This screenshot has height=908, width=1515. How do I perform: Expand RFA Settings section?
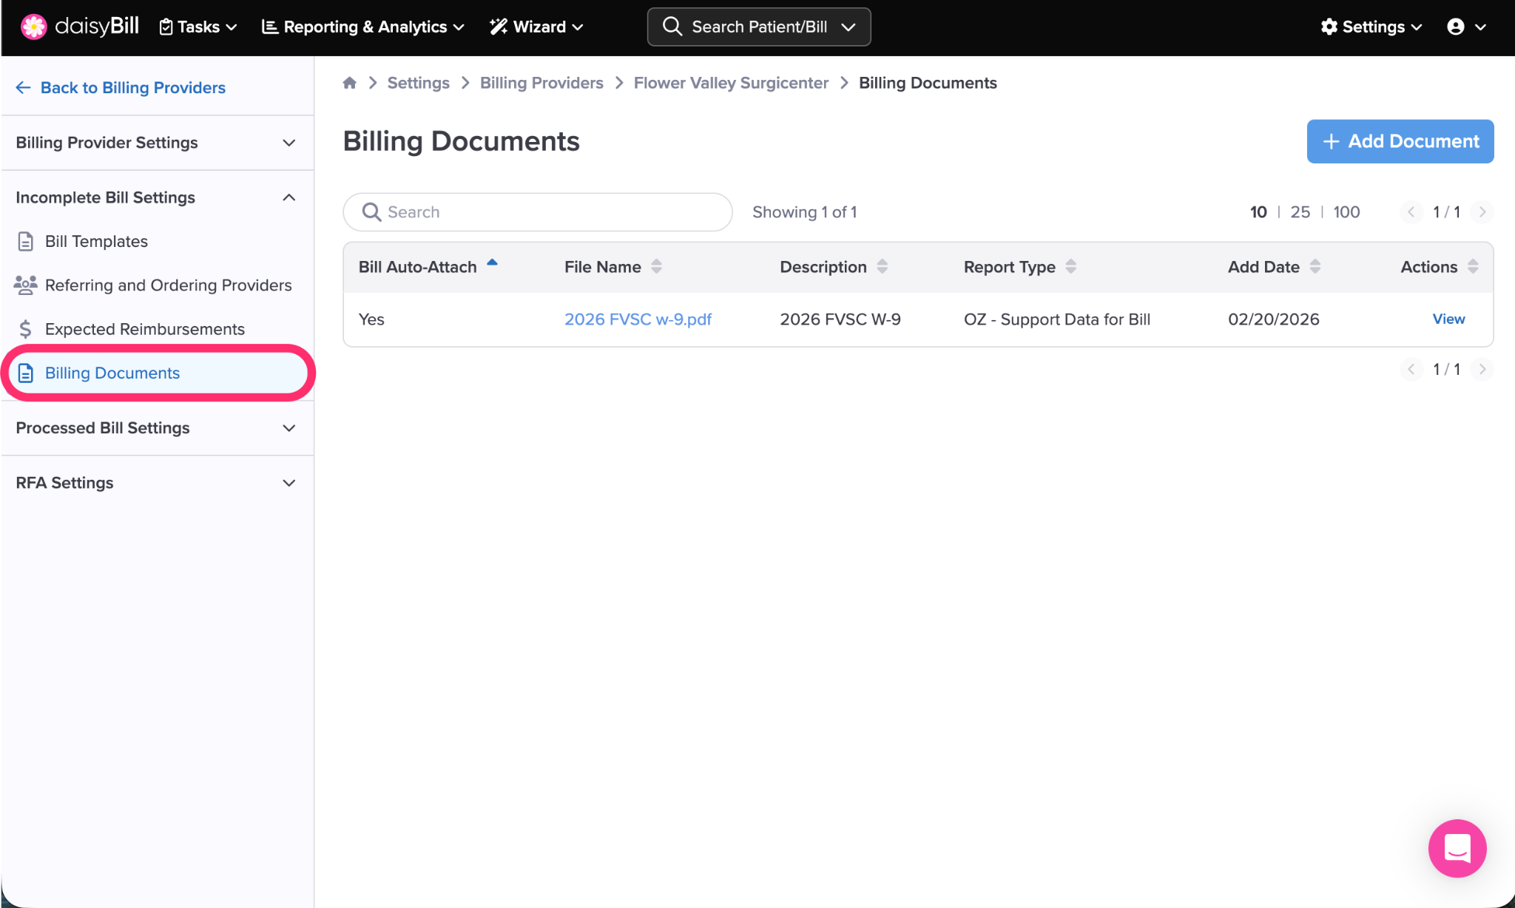pyautogui.click(x=289, y=483)
